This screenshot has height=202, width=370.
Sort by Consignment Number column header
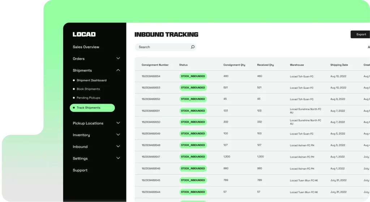tap(155, 65)
